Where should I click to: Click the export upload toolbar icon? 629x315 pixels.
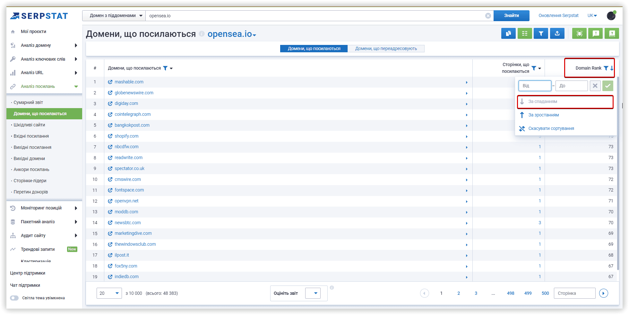tap(557, 33)
